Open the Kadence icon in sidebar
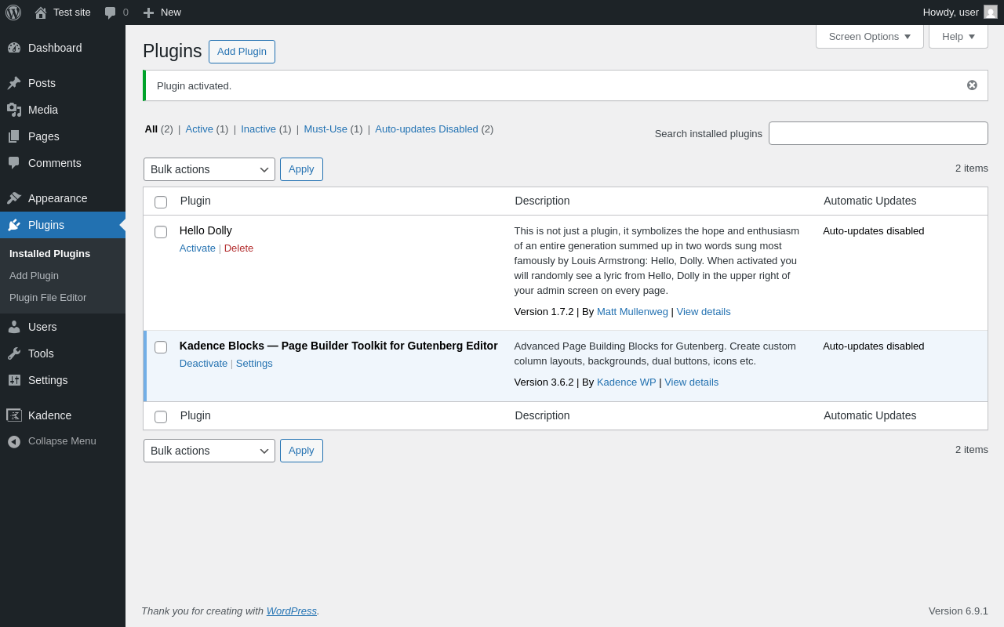The height and width of the screenshot is (627, 1004). tap(14, 415)
